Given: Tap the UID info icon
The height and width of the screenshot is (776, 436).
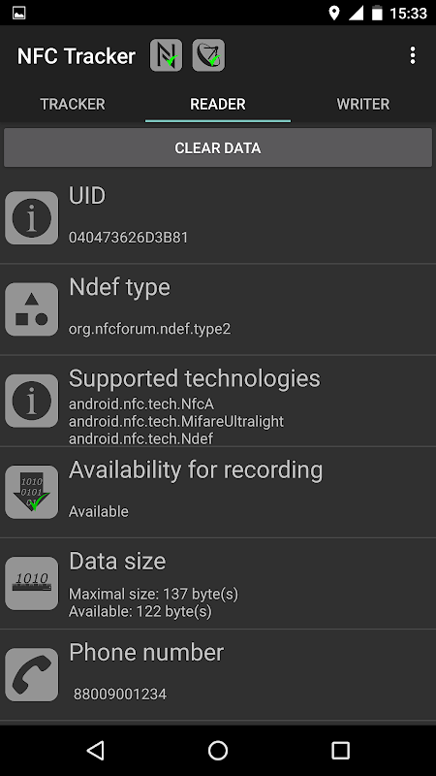Looking at the screenshot, I should (x=32, y=217).
